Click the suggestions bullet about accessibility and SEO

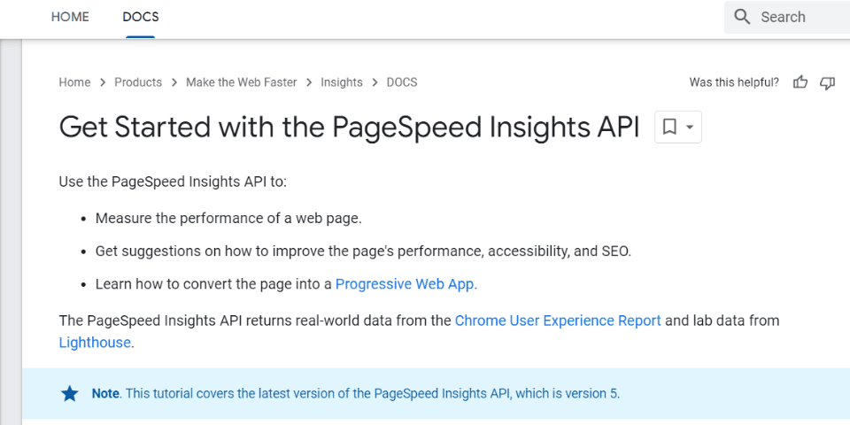[363, 251]
